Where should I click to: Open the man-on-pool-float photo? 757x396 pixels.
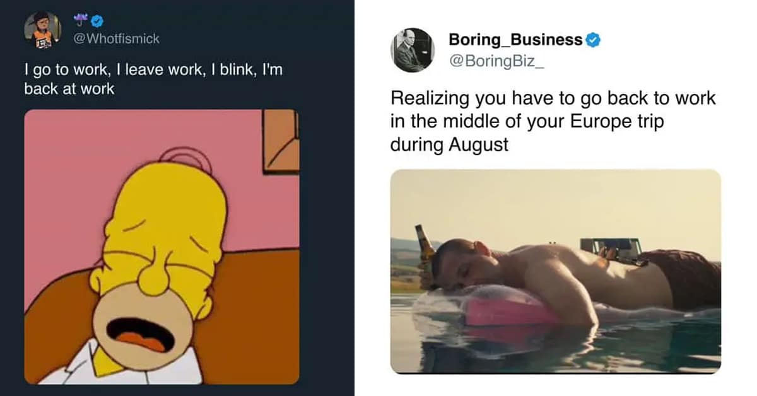coord(555,271)
